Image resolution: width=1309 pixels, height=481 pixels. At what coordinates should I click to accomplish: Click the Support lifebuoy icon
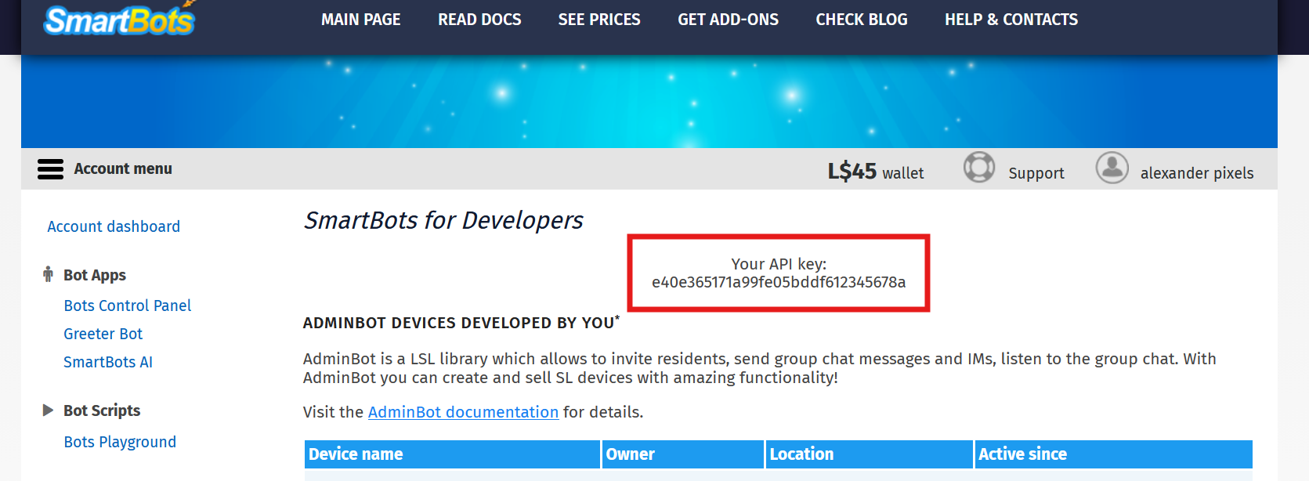tap(978, 168)
